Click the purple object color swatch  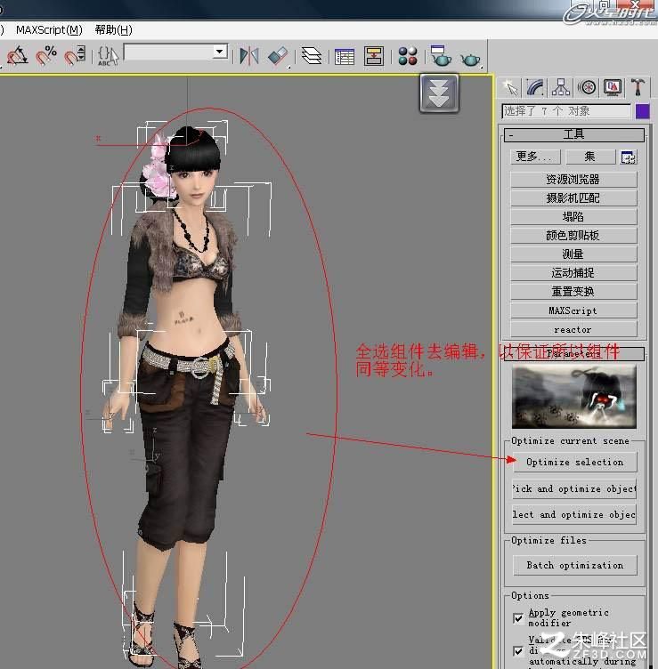[x=642, y=111]
